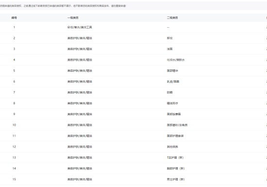Image resolution: width=267 pixels, height=187 pixels.
Task: Click 美容护肤/美体/精油 in the 防晒 row
Action: tap(80, 92)
